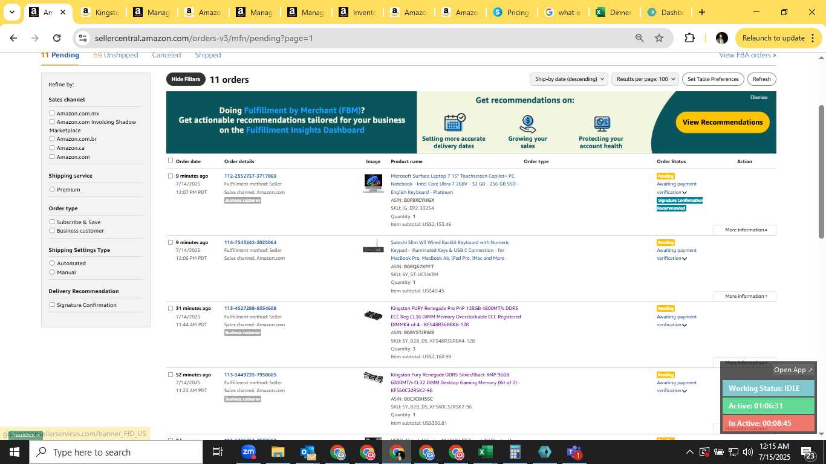Reload the page with the refresh icon

(x=57, y=38)
